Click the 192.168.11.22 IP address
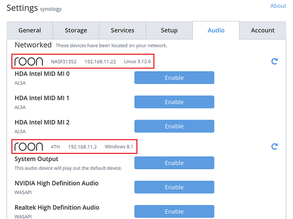Screen dimensions: 293x219 point(100,62)
